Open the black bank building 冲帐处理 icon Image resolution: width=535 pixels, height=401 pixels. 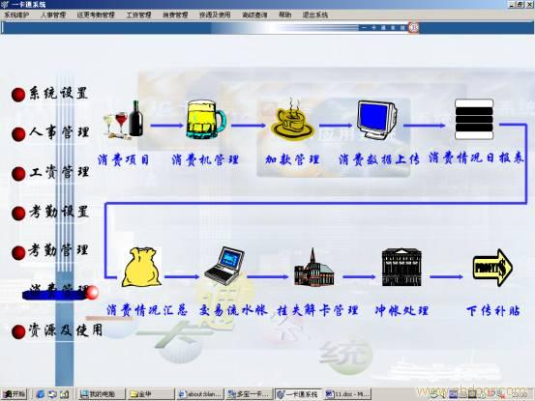[x=401, y=267]
